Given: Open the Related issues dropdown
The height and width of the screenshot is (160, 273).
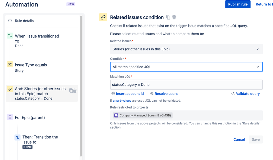Looking at the screenshot, I should pyautogui.click(x=186, y=49).
